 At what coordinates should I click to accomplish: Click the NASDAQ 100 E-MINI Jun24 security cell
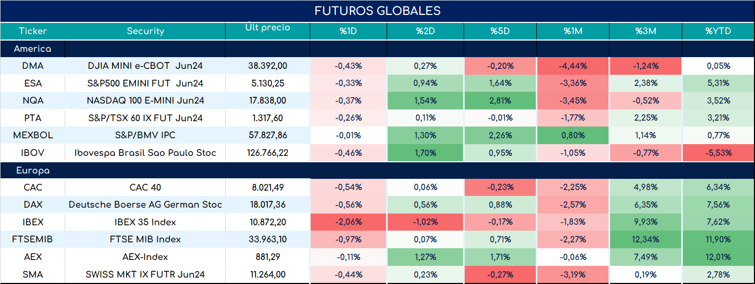145,100
